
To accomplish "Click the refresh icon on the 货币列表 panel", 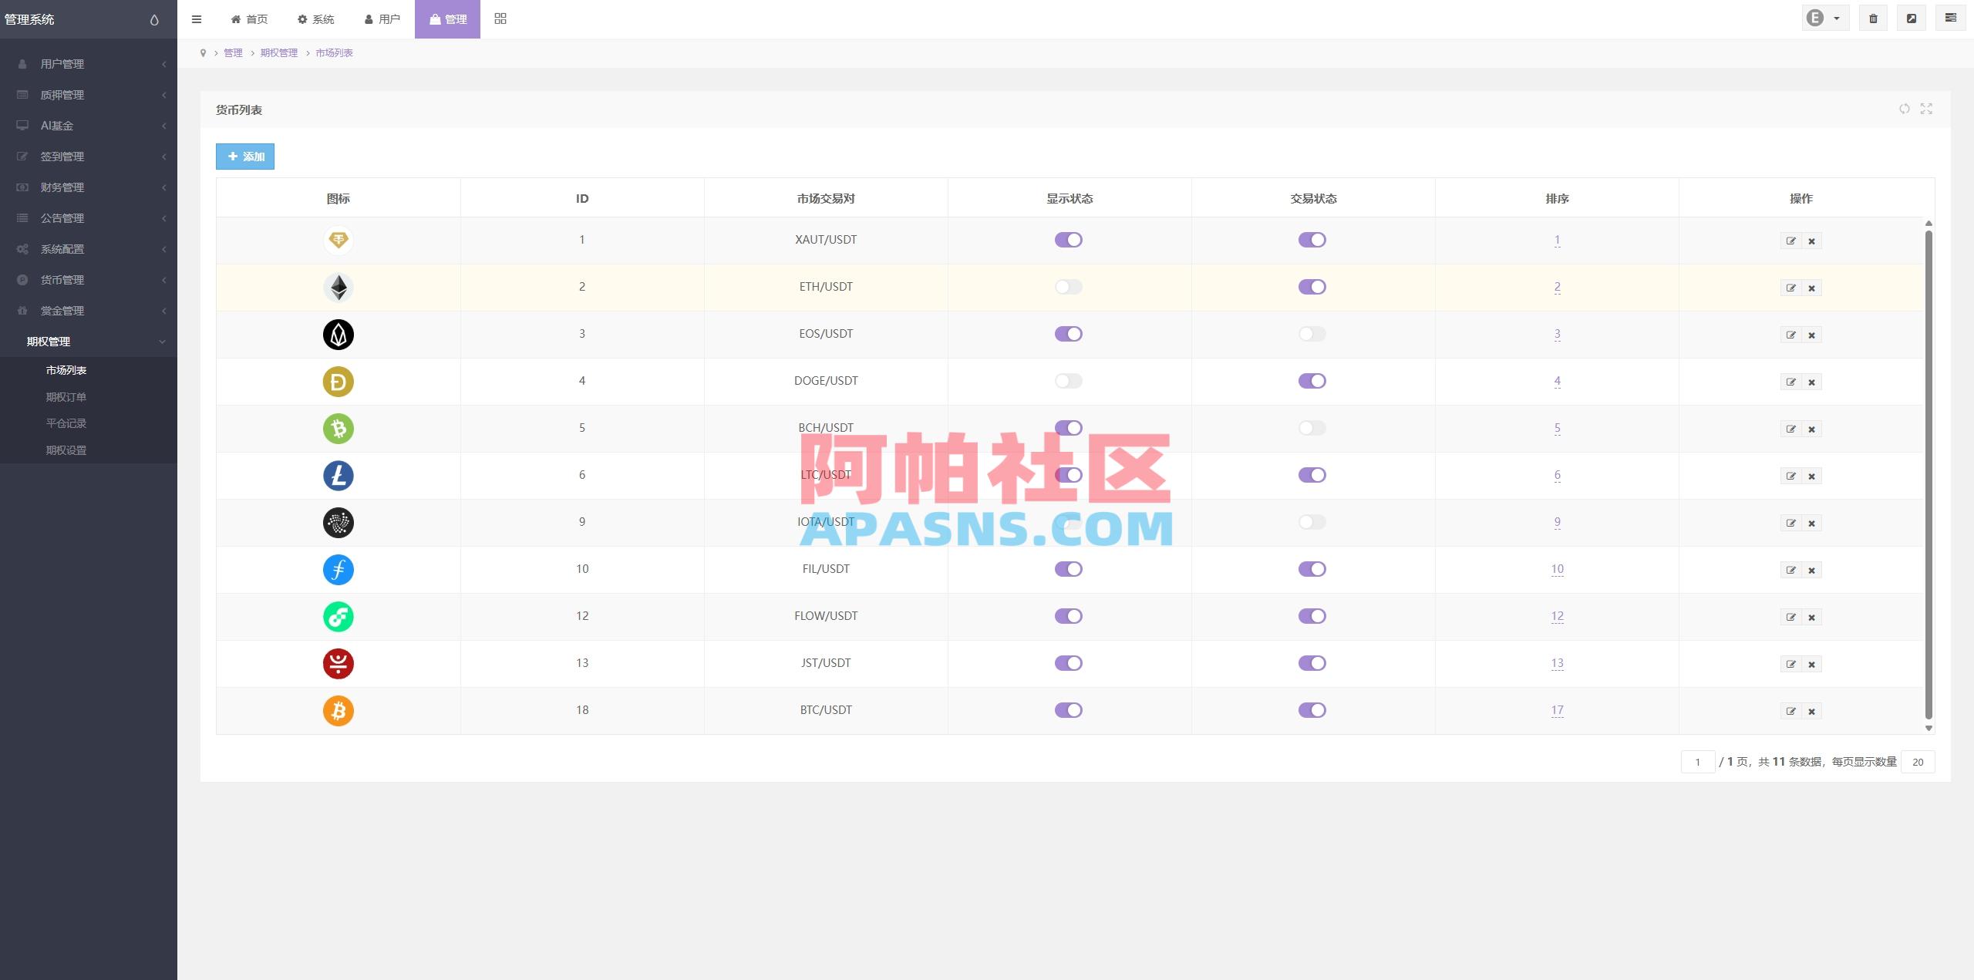I will pos(1905,109).
